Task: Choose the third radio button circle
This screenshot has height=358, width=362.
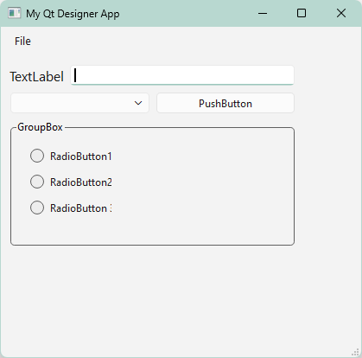Action: (x=37, y=208)
